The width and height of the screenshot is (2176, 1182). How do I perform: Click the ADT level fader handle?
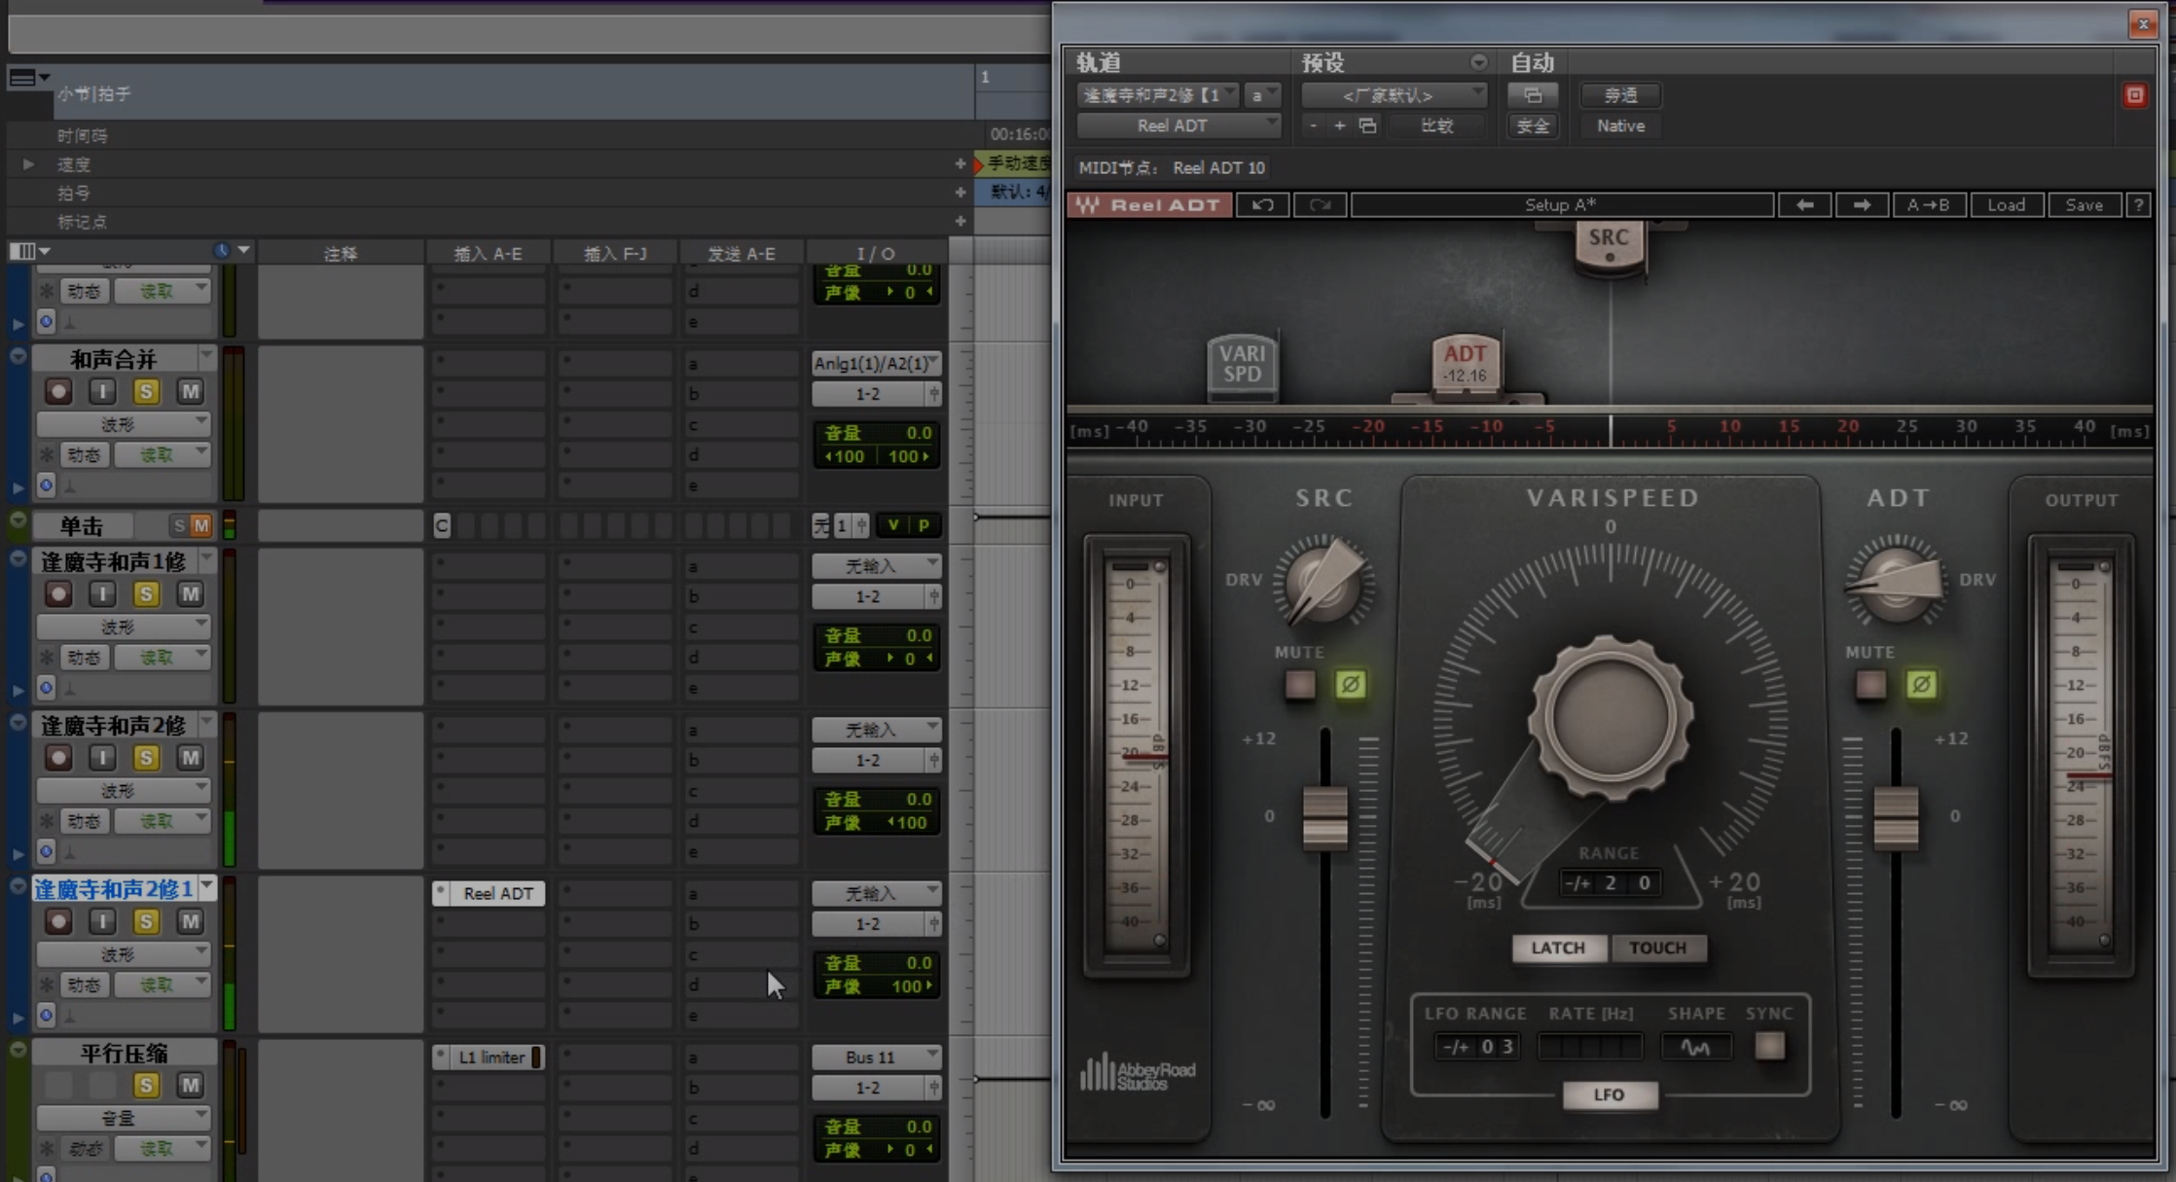(x=1896, y=817)
